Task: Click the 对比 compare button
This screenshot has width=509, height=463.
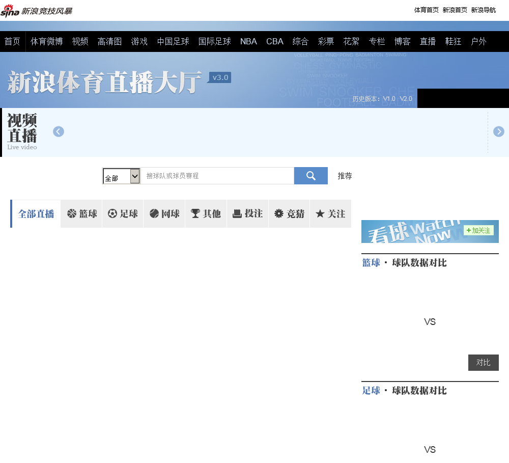Action: point(484,363)
